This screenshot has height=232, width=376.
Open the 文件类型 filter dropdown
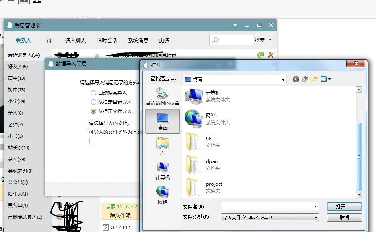(x=316, y=218)
